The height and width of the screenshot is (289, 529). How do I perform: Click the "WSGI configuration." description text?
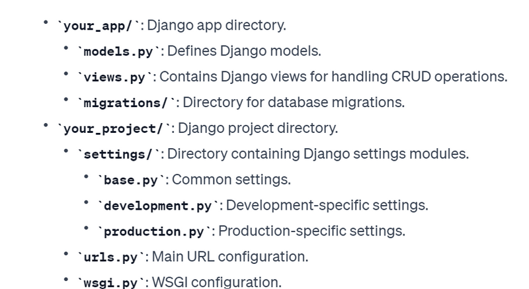[216, 282]
